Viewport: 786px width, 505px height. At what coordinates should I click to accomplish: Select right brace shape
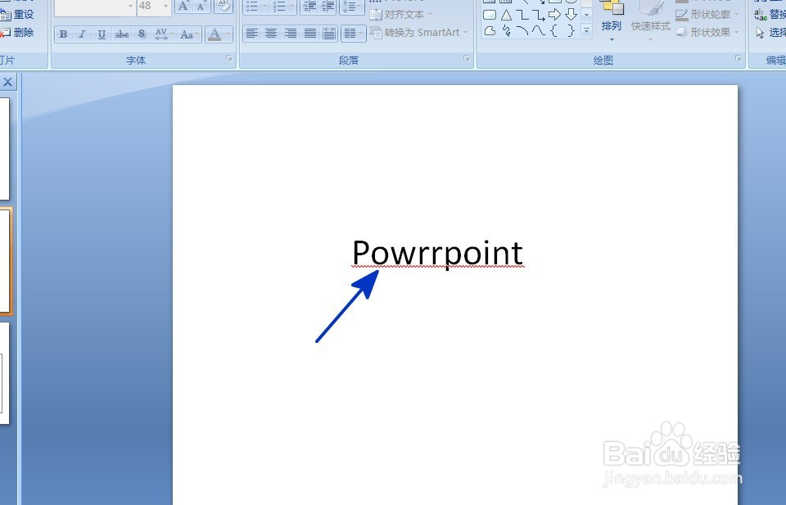(571, 31)
